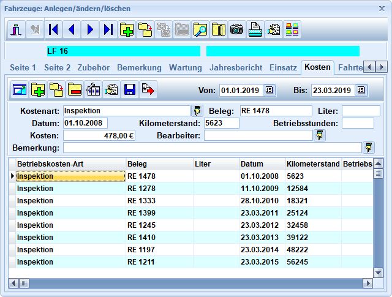Viewport: 392px width, 297px height.
Task: Click the Bemerkung input field
Action: coord(213,148)
